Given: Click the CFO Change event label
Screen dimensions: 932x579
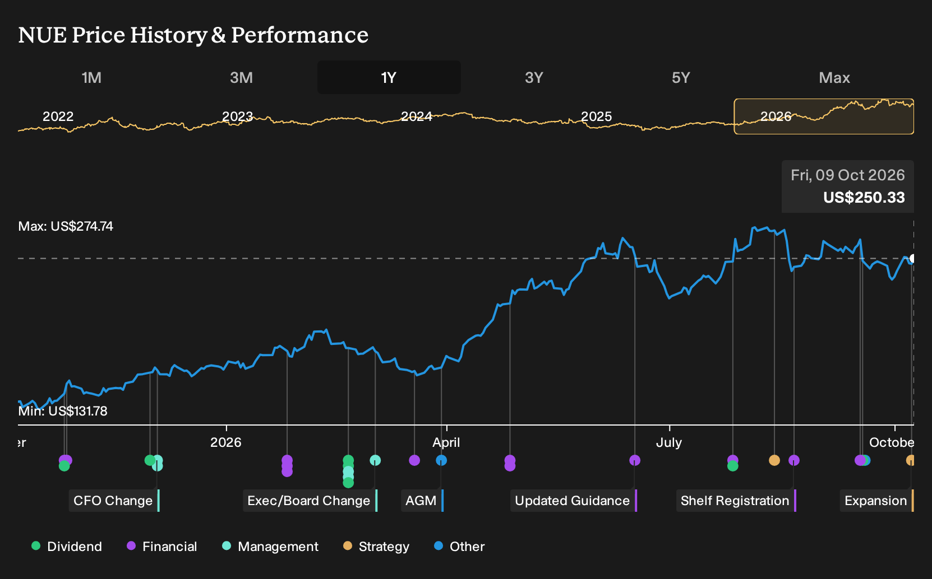Looking at the screenshot, I should pos(114,501).
